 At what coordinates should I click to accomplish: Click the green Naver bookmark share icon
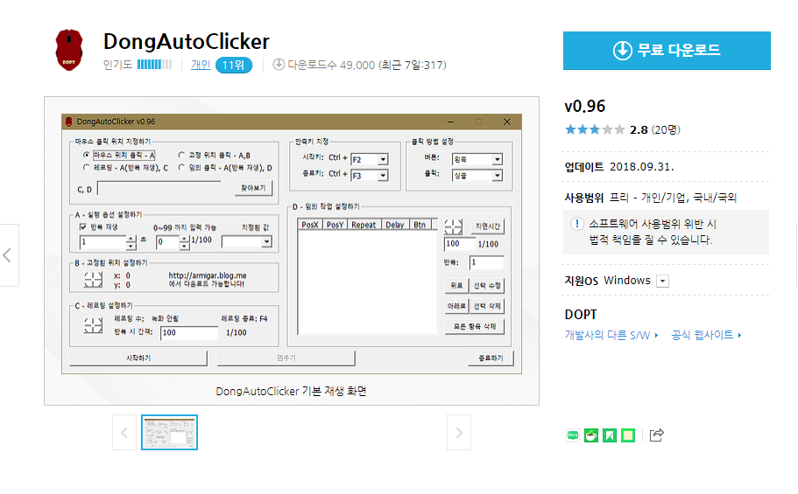click(x=609, y=435)
